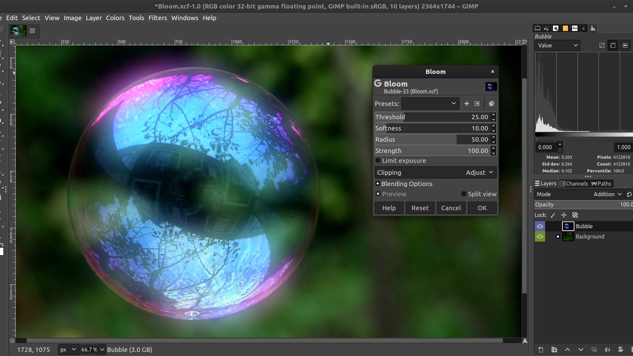Viewport: 633px width, 356px height.
Task: Duplicate the selected layer
Action: pyautogui.click(x=594, y=350)
